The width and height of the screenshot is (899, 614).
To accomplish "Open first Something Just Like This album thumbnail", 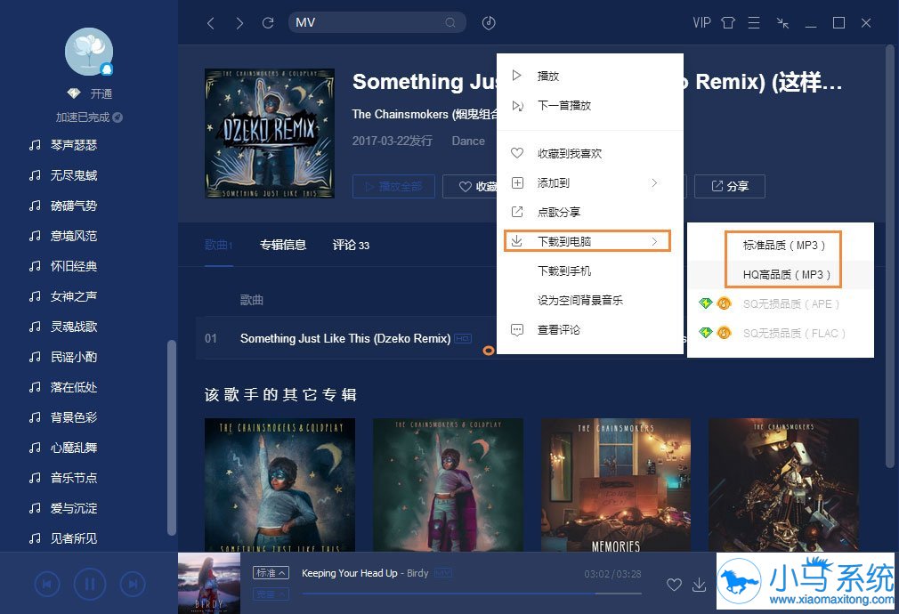I will [279, 485].
